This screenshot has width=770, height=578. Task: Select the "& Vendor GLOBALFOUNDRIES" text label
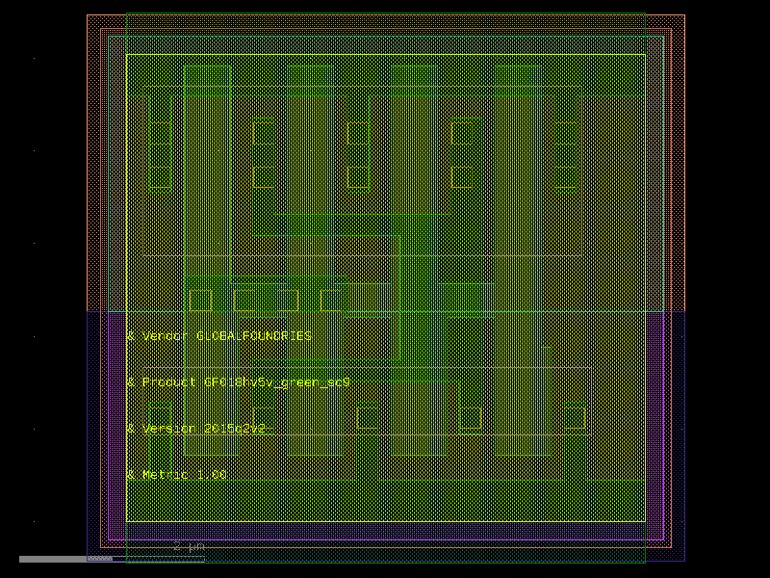pos(219,335)
